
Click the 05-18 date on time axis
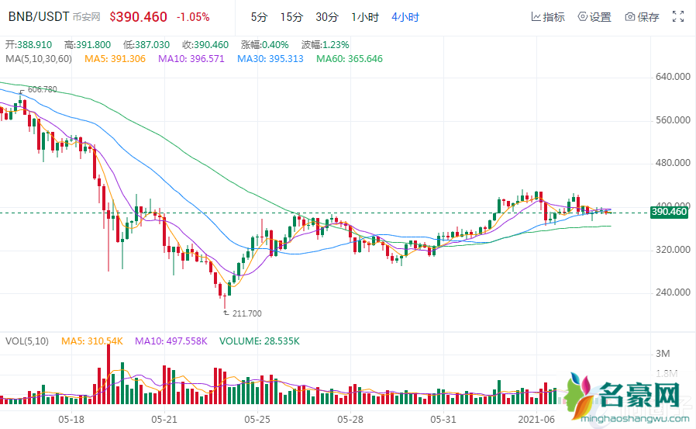71,419
